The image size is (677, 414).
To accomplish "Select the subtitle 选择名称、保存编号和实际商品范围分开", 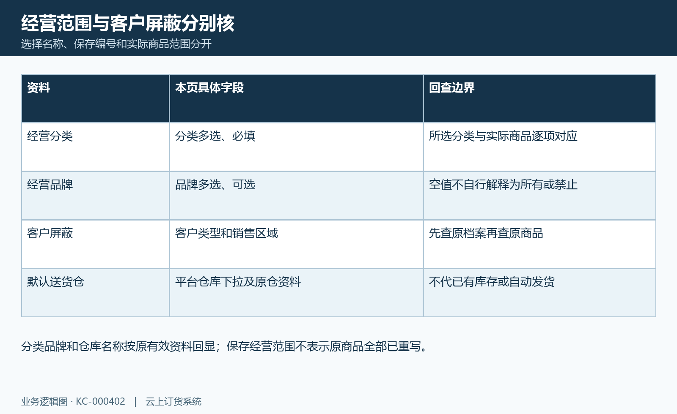I will (x=116, y=44).
